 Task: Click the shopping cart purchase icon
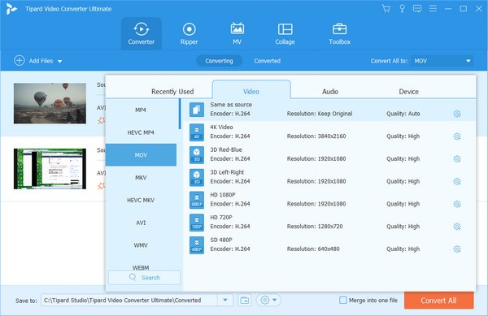tap(386, 9)
